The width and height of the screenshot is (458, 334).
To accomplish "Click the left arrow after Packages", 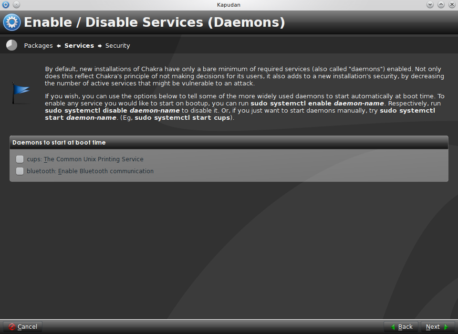I will (59, 46).
